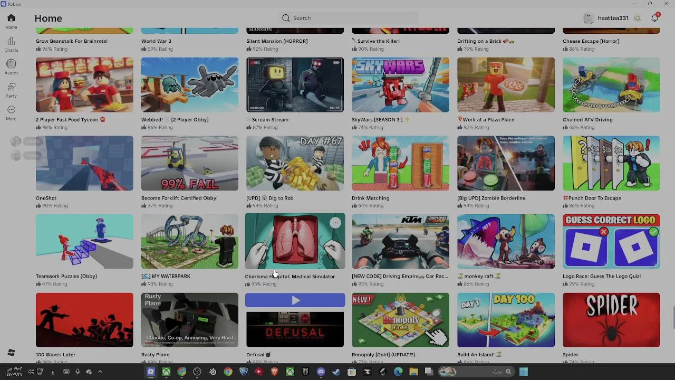Open the Brave browser from the taskbar

[274, 372]
